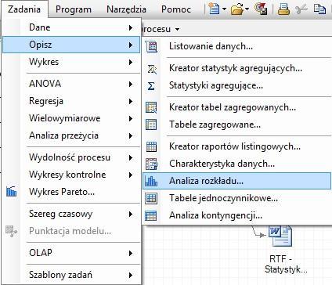Click the Analiza kontyngencji table icon

click(151, 215)
